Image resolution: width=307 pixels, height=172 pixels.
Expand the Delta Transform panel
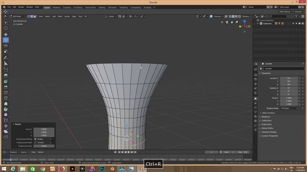[269, 113]
